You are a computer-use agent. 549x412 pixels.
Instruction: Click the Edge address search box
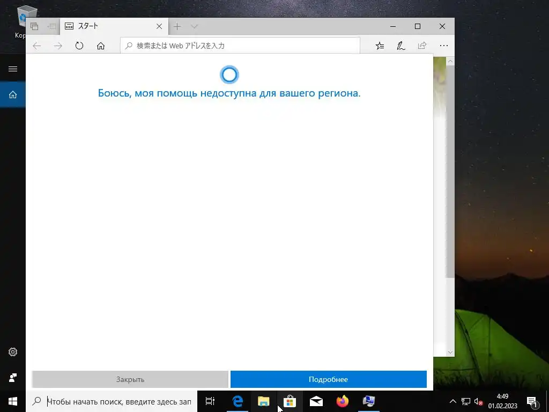click(240, 46)
